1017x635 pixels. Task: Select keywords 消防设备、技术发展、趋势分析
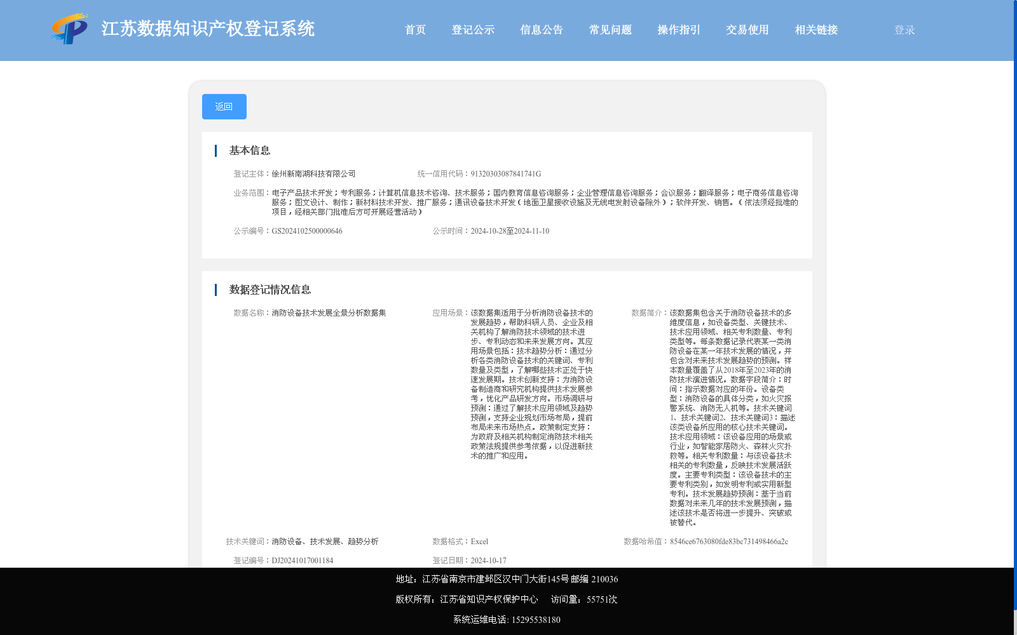325,542
